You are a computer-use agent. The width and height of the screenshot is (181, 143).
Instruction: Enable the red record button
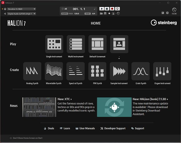point(112,9)
